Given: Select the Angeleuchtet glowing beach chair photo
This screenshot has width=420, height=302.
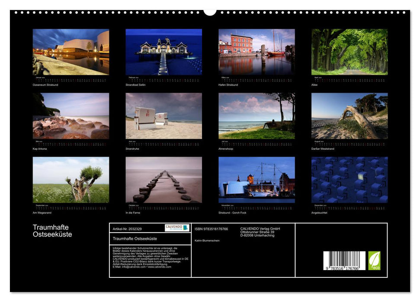Looking at the screenshot, I should pos(349,179).
